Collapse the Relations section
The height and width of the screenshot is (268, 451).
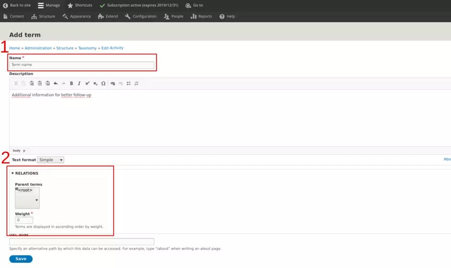click(25, 173)
